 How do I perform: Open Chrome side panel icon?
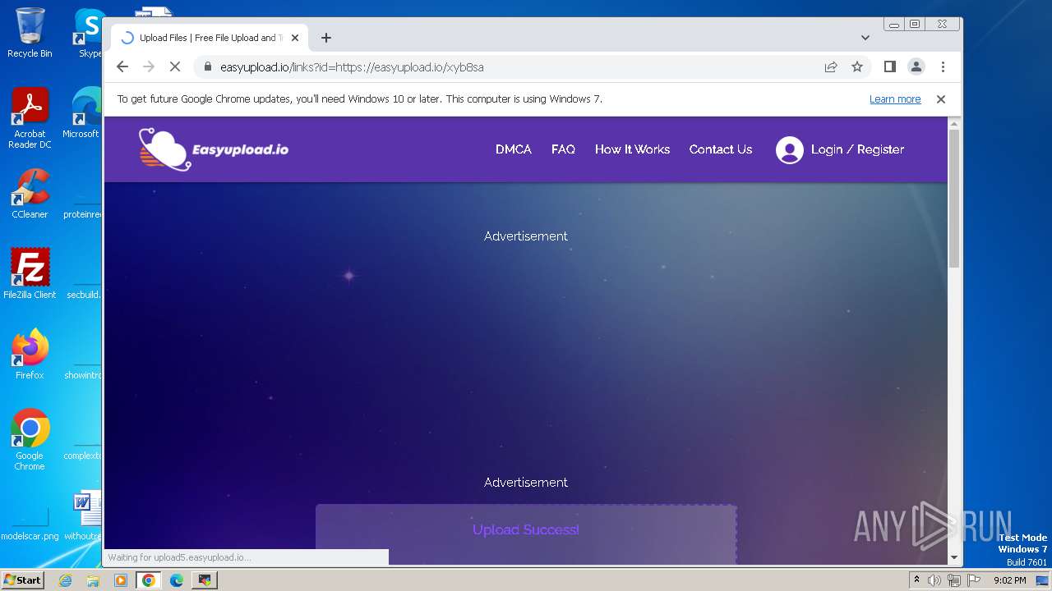tap(889, 67)
